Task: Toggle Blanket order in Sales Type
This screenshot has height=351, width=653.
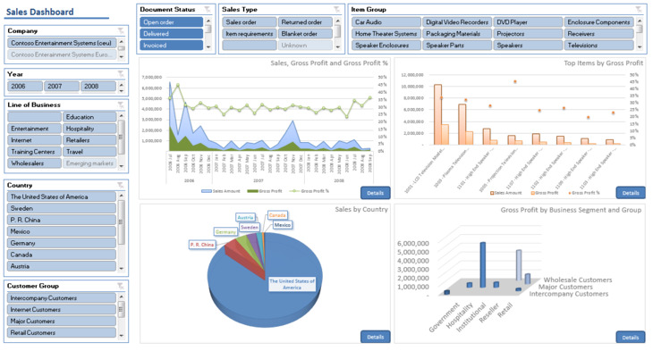Action: click(x=305, y=34)
